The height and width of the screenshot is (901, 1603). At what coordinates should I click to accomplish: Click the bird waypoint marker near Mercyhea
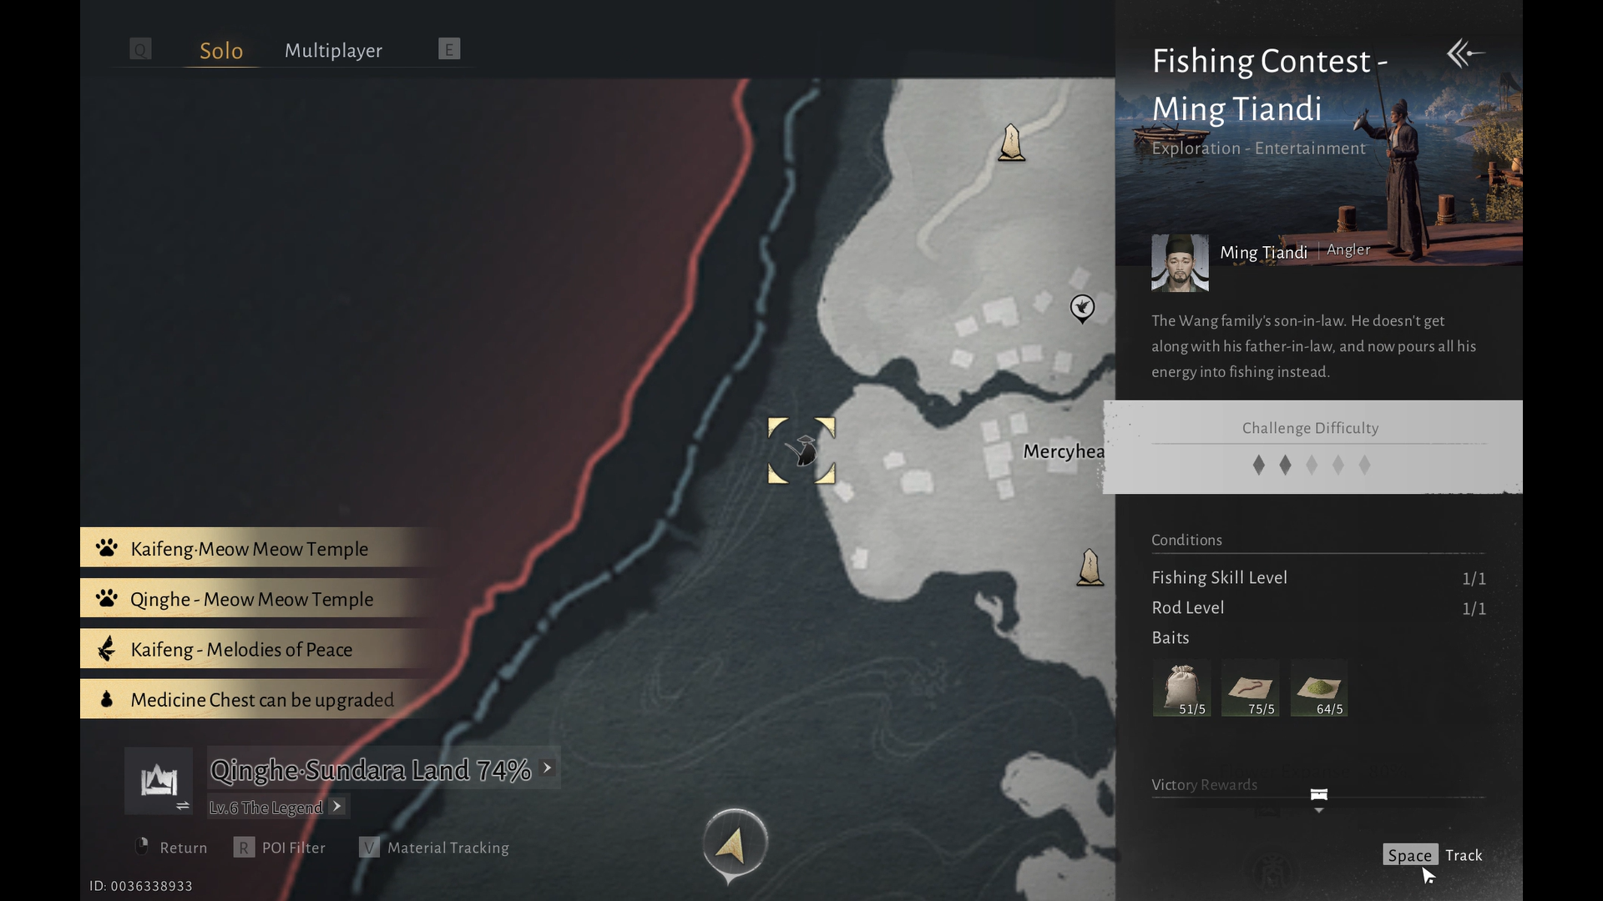coord(1082,308)
